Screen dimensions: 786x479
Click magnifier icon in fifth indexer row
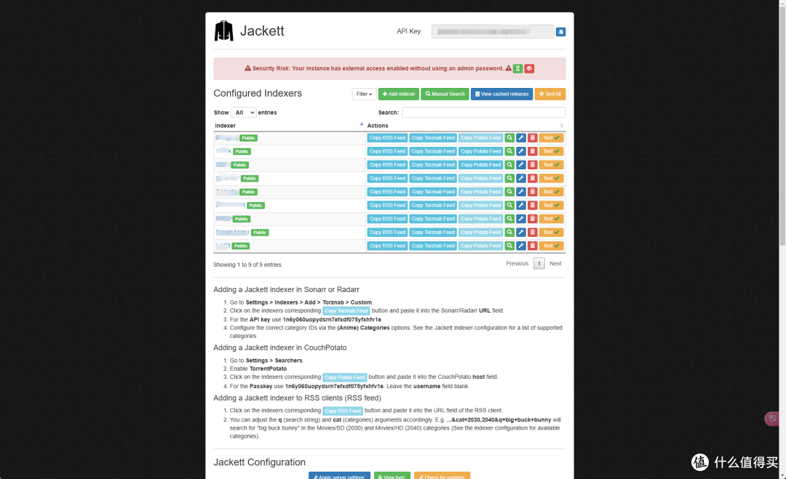click(x=509, y=192)
